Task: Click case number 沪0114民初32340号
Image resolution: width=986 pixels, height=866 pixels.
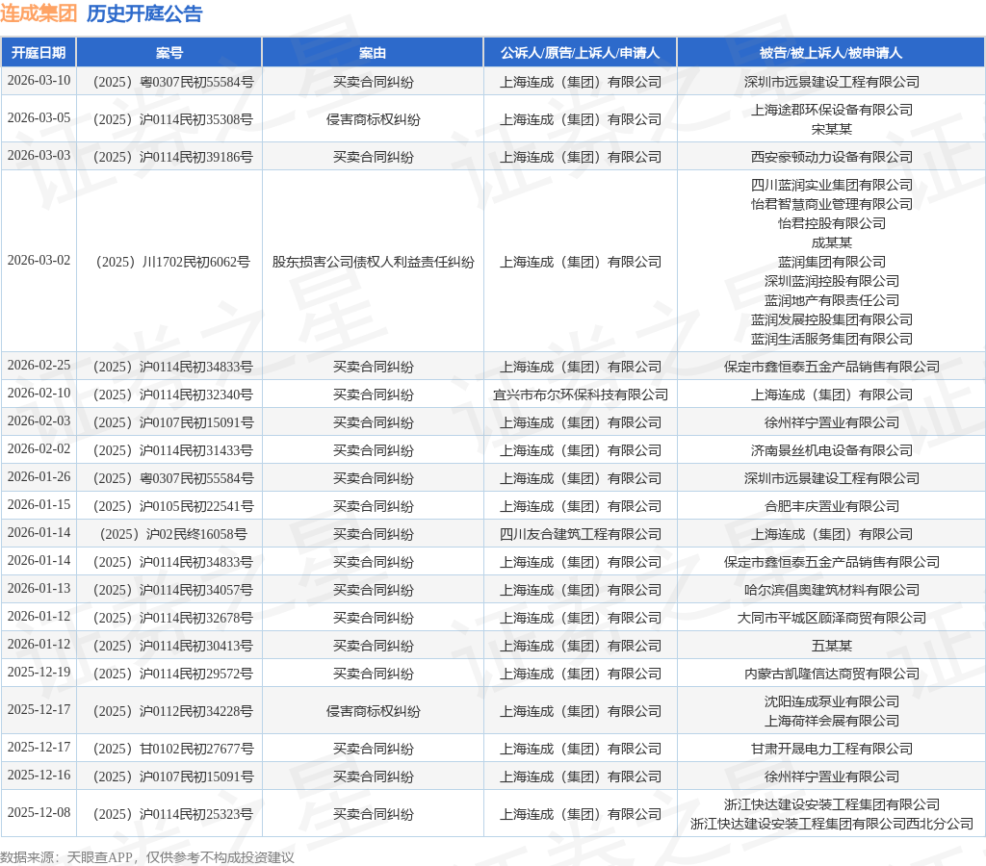Action: point(173,395)
